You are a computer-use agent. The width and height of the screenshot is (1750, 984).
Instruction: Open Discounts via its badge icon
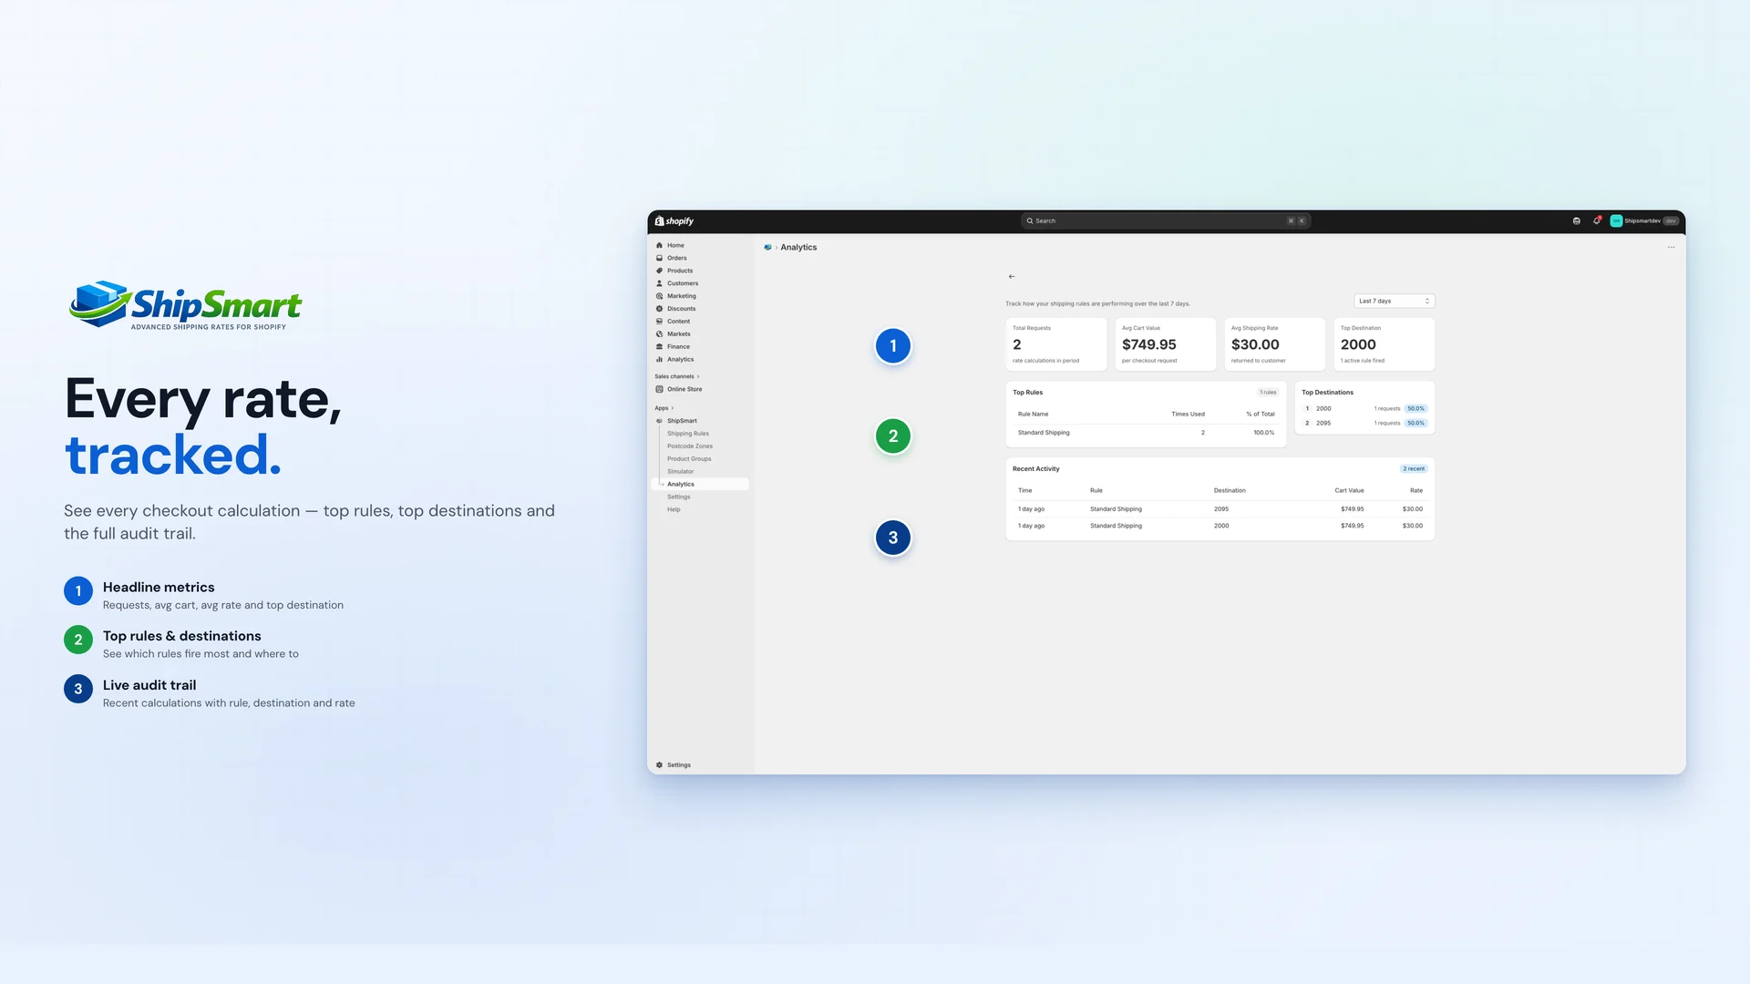click(x=659, y=309)
